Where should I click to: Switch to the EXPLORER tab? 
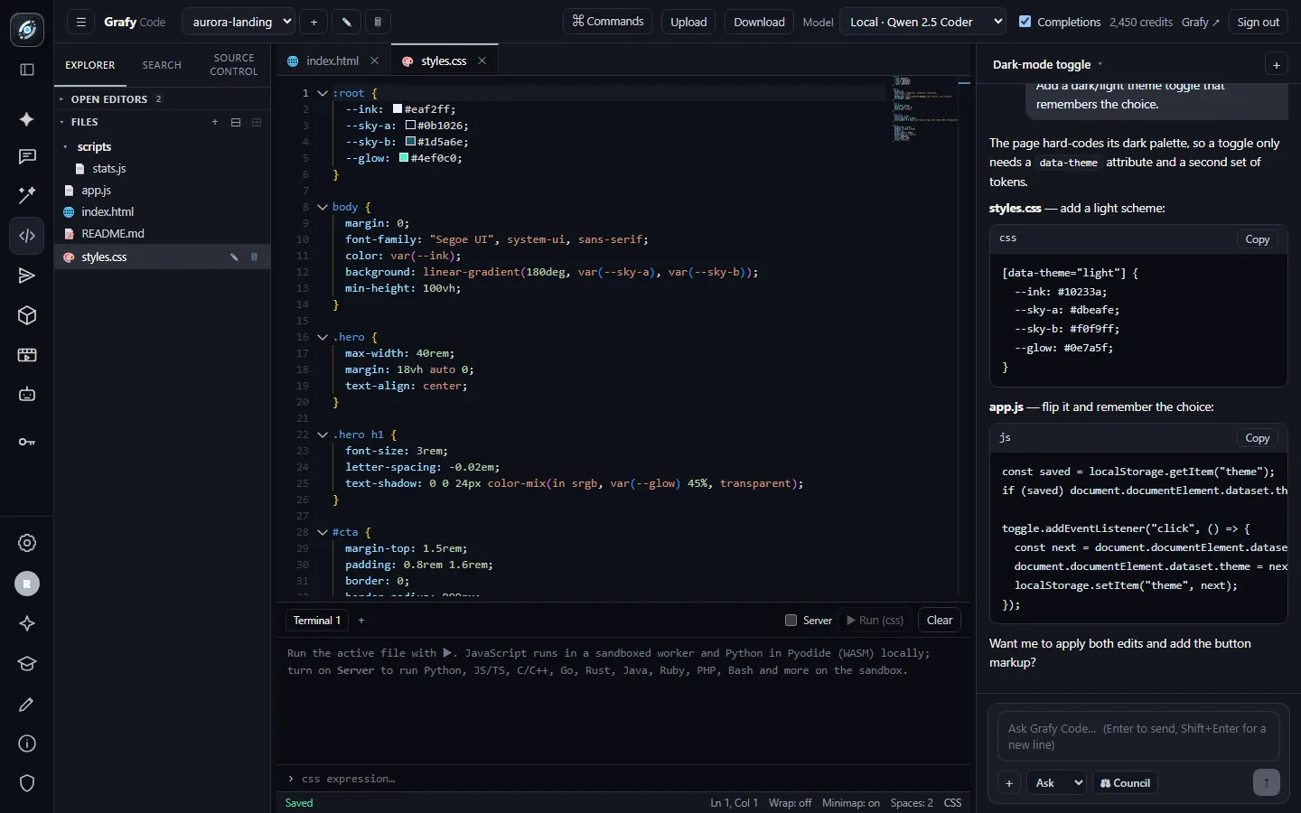pos(90,65)
